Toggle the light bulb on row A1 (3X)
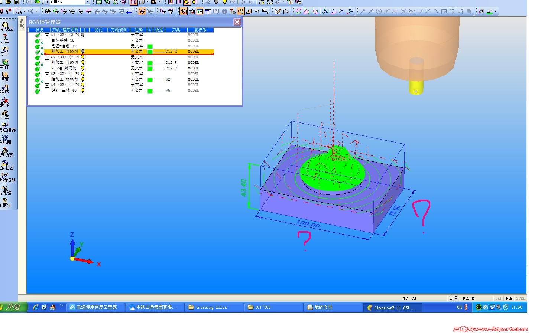Viewport: 535px width, 334px height. click(83, 35)
